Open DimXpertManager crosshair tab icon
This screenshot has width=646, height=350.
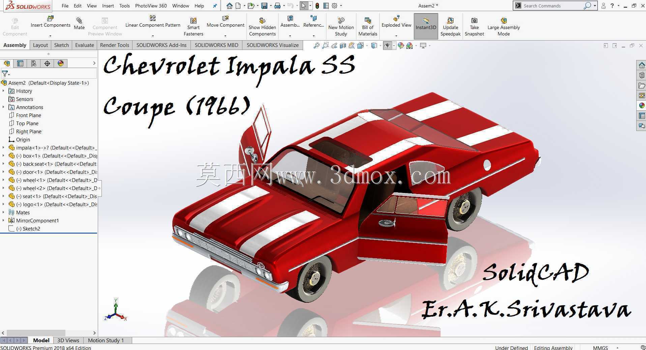(x=47, y=63)
